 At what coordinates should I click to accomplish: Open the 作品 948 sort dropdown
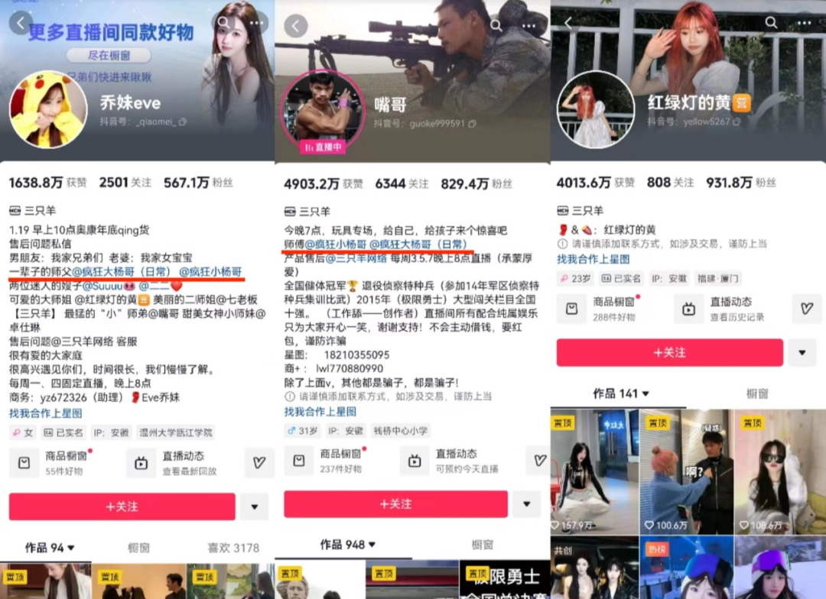pyautogui.click(x=349, y=545)
